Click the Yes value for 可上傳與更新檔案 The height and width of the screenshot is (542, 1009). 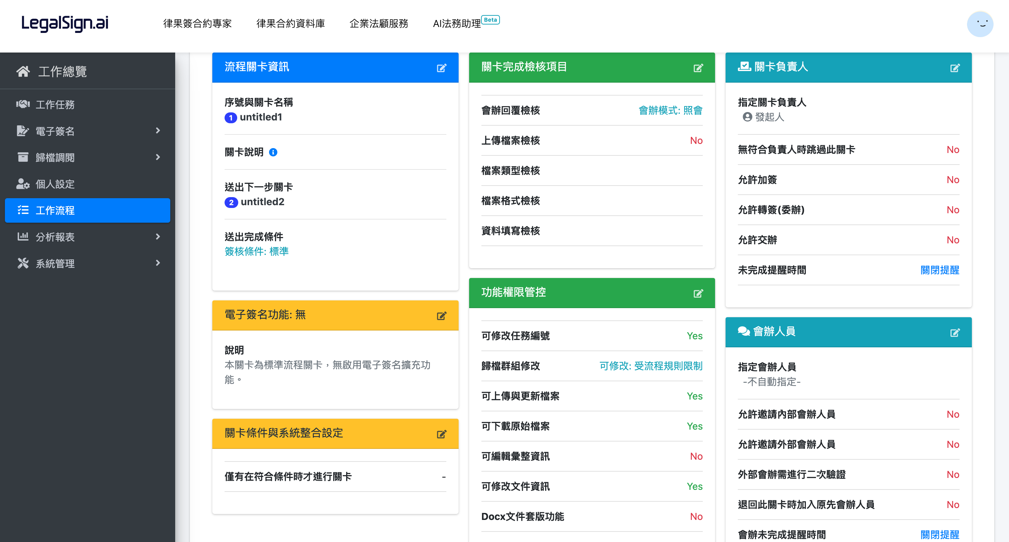694,396
